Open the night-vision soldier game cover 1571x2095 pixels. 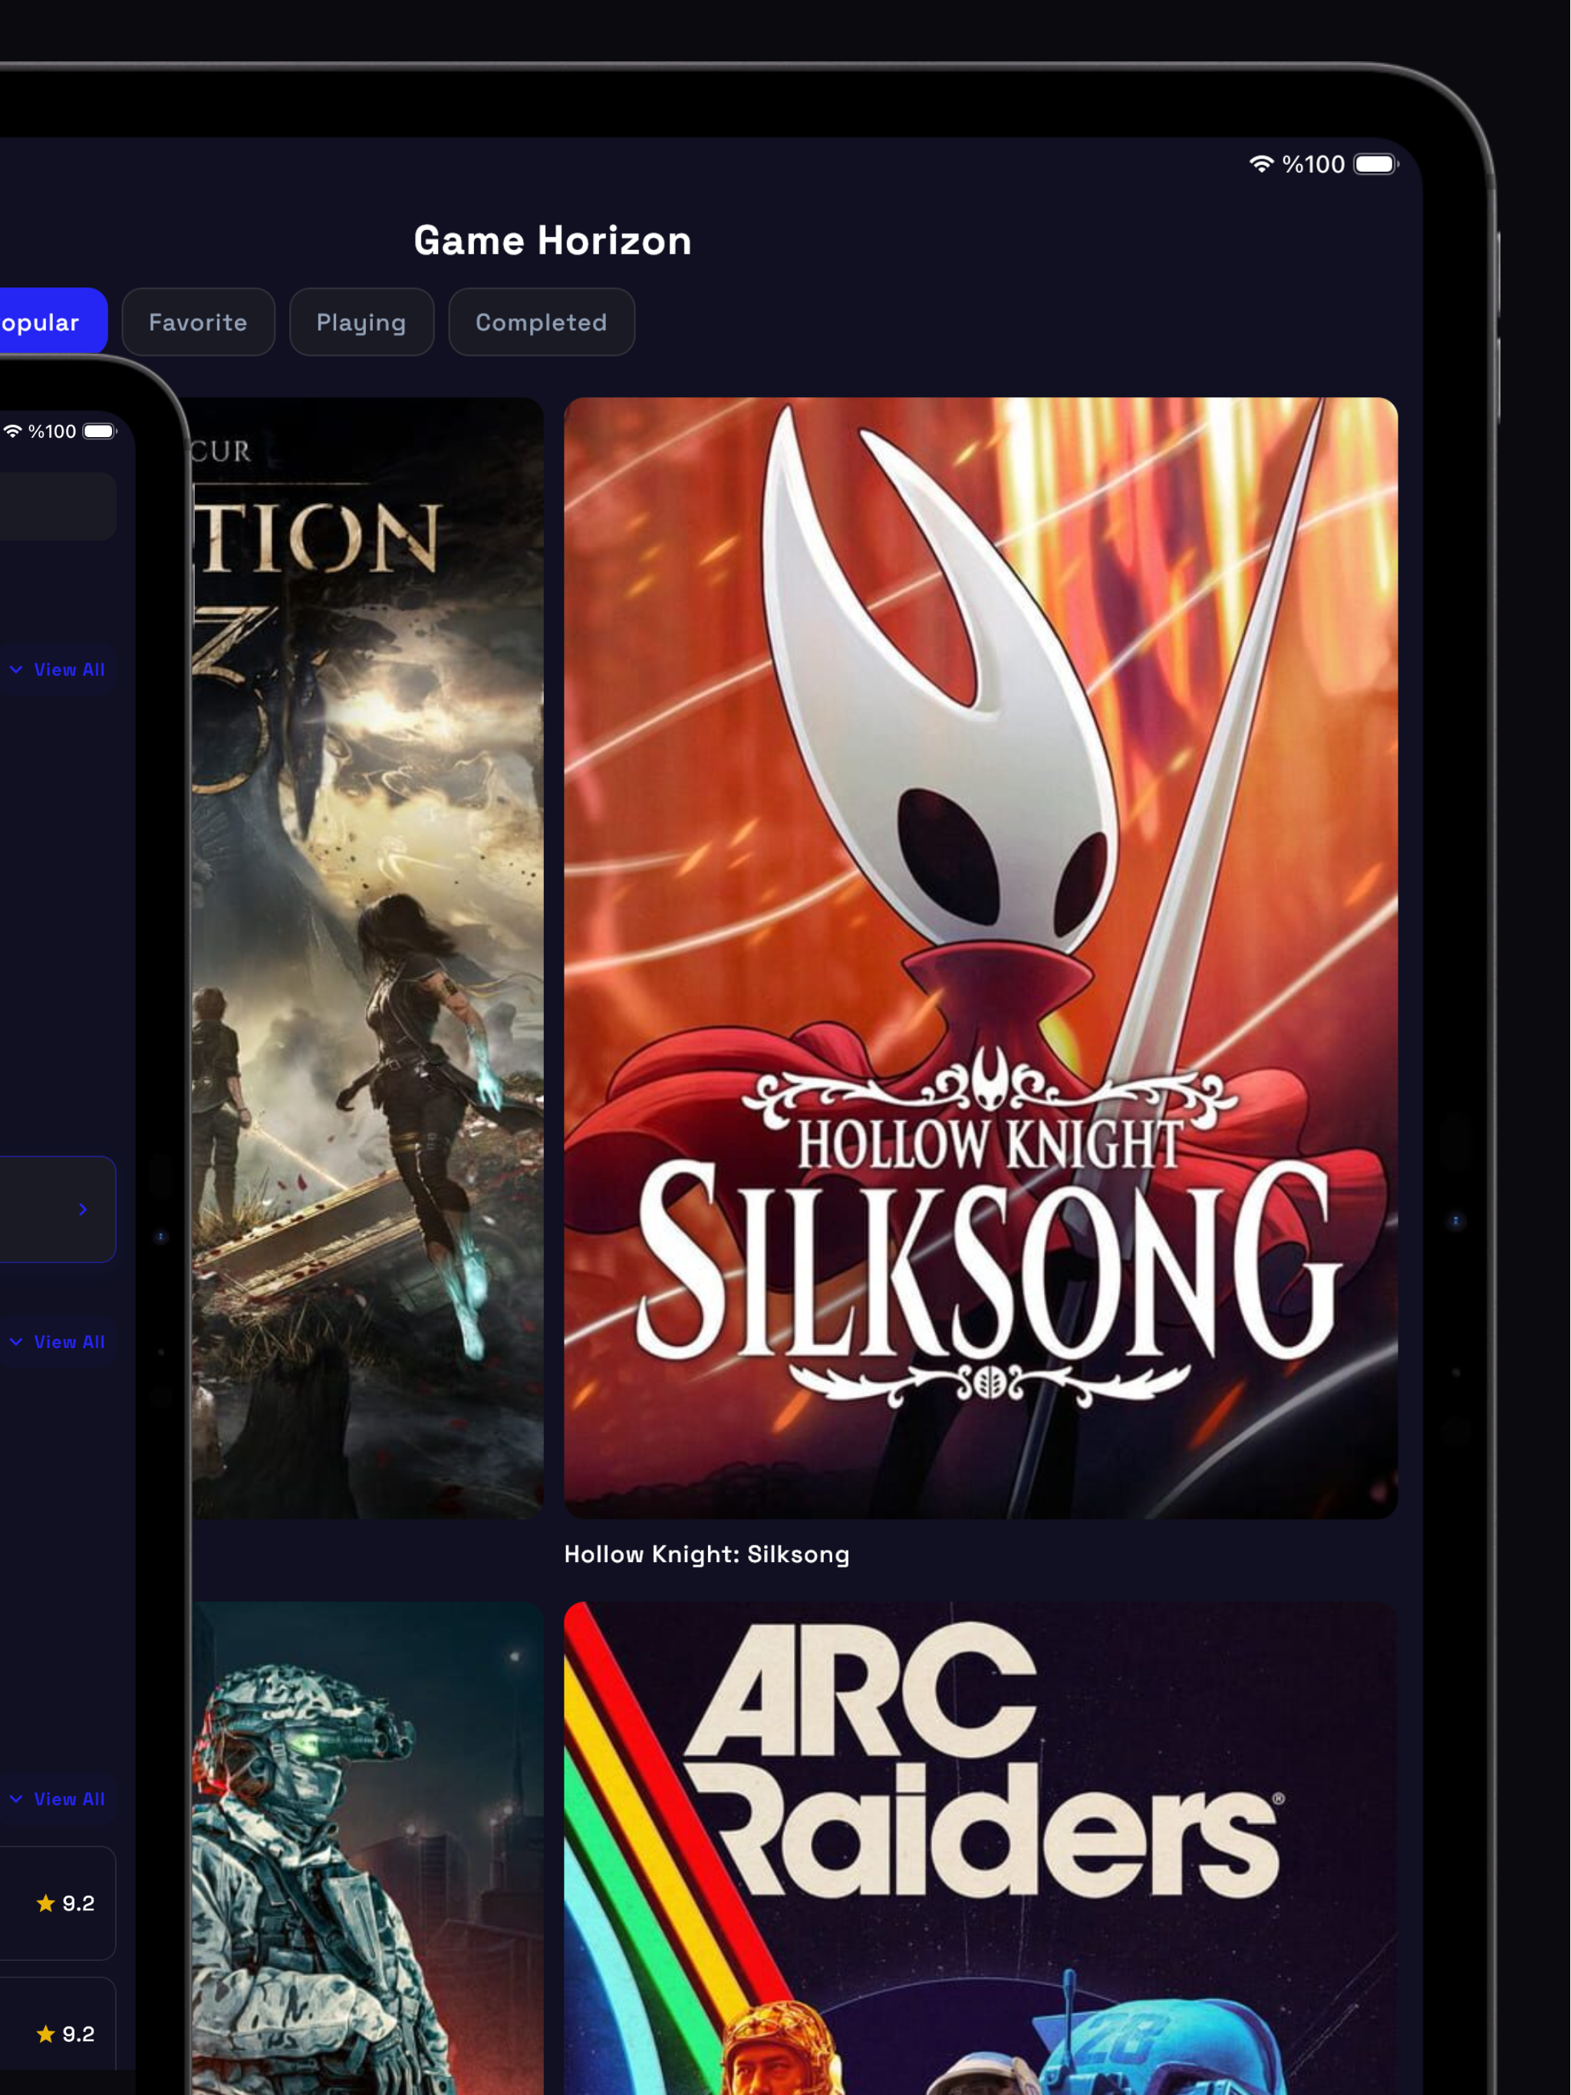coord(367,1847)
